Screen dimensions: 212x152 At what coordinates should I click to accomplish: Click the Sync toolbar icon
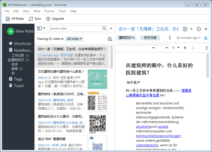click(31, 19)
